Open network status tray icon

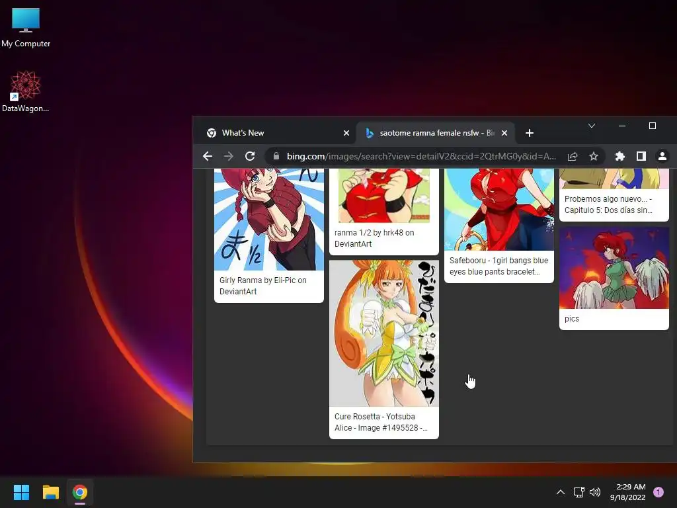(x=578, y=492)
